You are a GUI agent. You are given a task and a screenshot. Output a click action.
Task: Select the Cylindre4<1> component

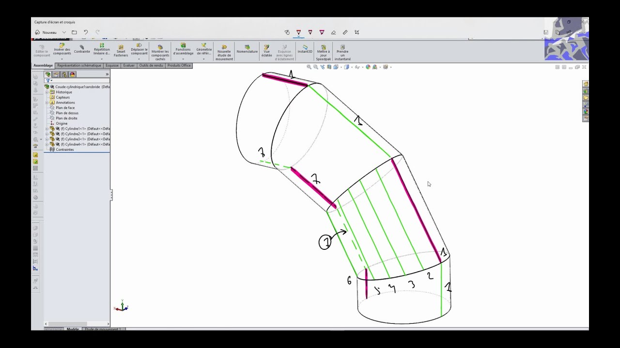(x=80, y=145)
